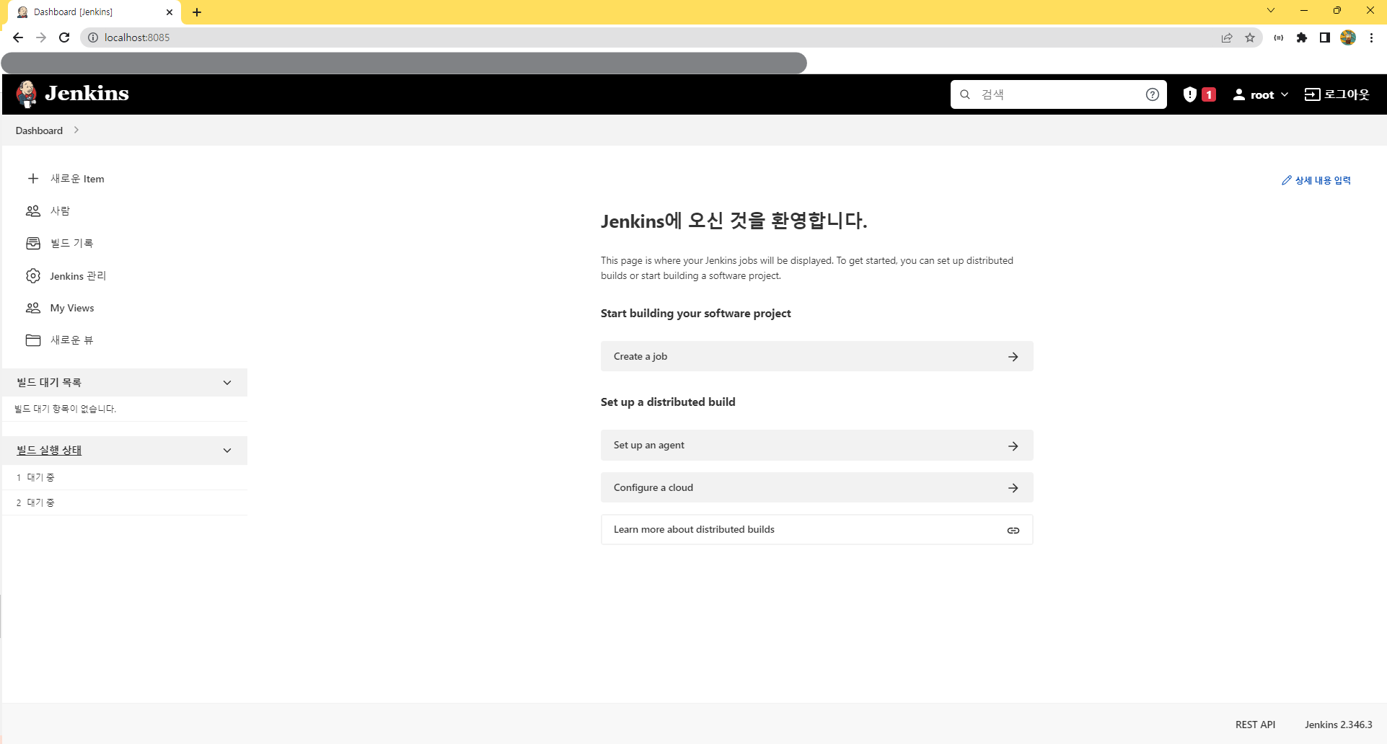Click the search magnifier icon
This screenshot has width=1387, height=744.
click(965, 94)
